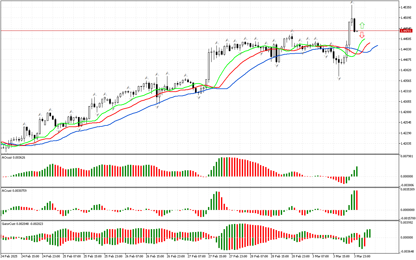Click the 25 Feb 15:00 time label

pyautogui.click(x=93, y=256)
